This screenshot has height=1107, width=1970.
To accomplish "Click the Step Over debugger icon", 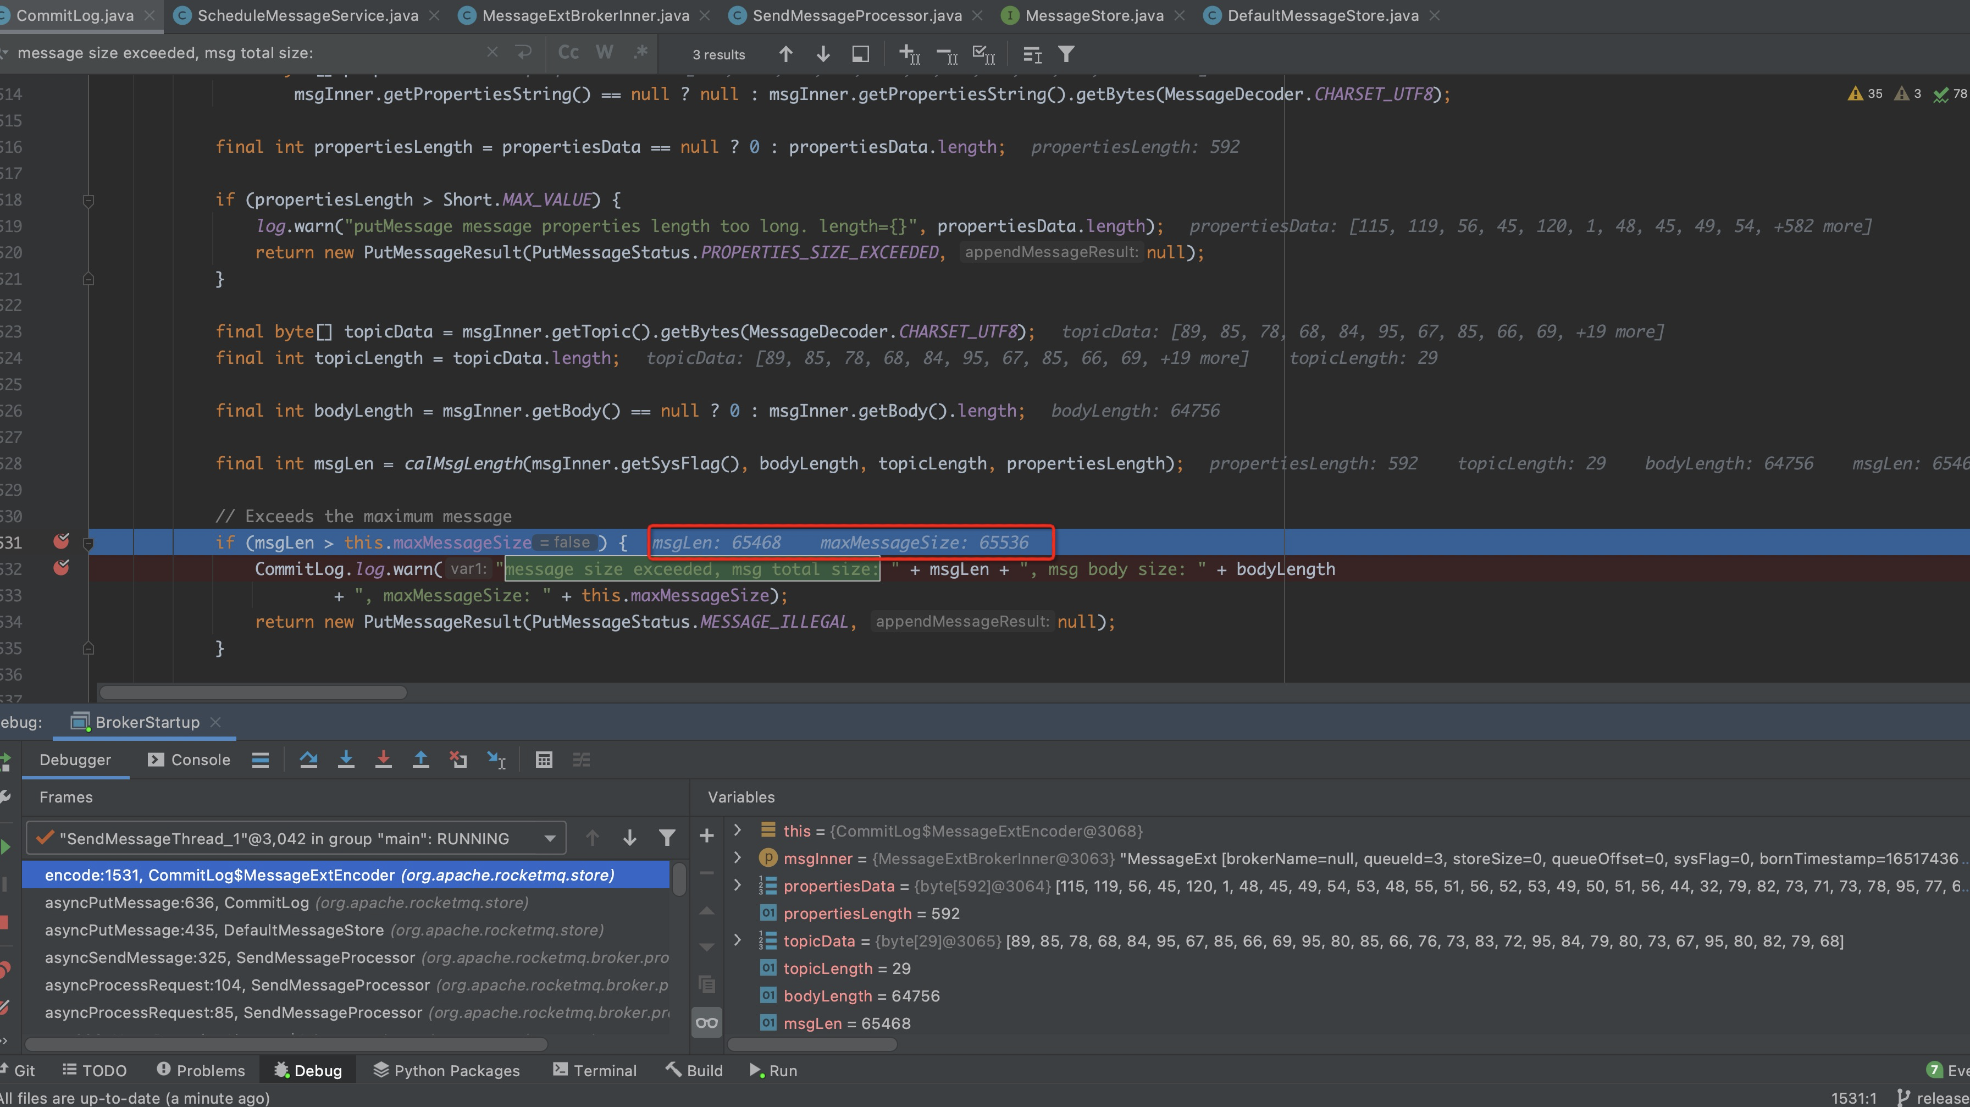I will [x=308, y=760].
